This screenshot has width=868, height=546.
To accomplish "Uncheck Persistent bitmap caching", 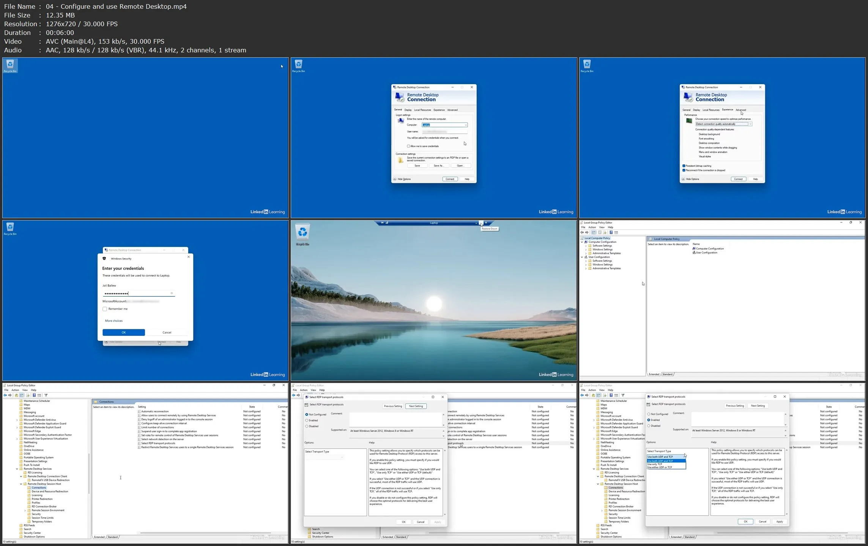I will [684, 166].
